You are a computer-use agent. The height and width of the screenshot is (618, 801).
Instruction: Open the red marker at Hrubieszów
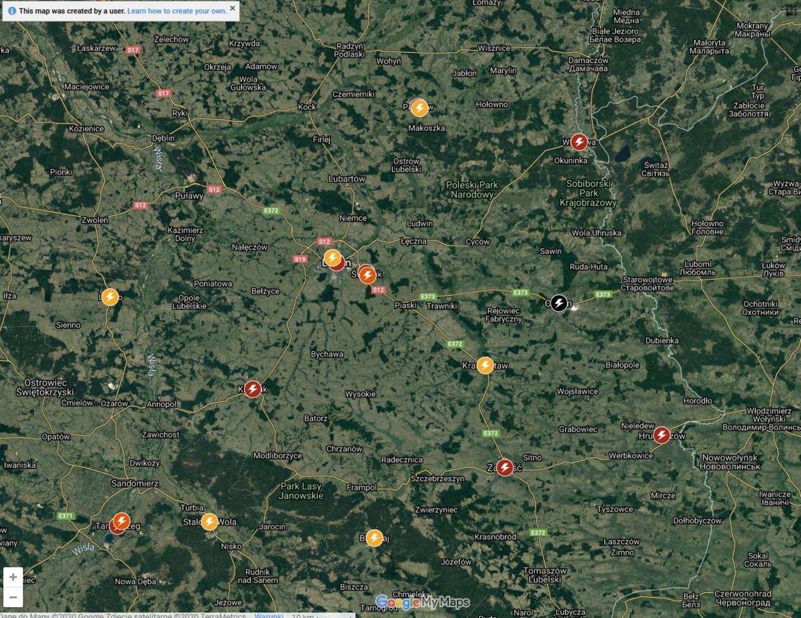tap(661, 435)
